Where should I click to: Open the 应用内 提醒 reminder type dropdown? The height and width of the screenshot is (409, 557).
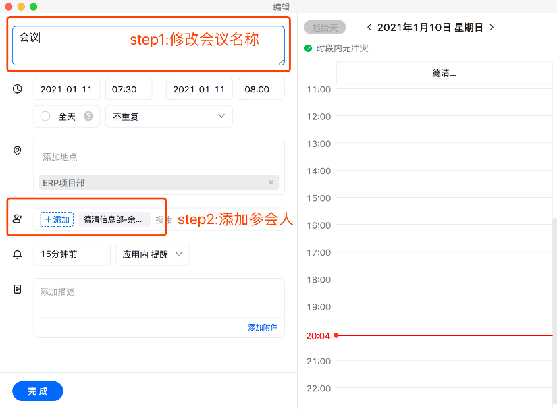(153, 254)
